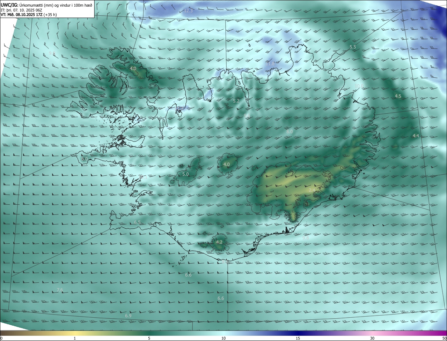Select the 8.0 value label
Image resolution: width=447 pixels, height=341 pixels.
[x=290, y=132]
